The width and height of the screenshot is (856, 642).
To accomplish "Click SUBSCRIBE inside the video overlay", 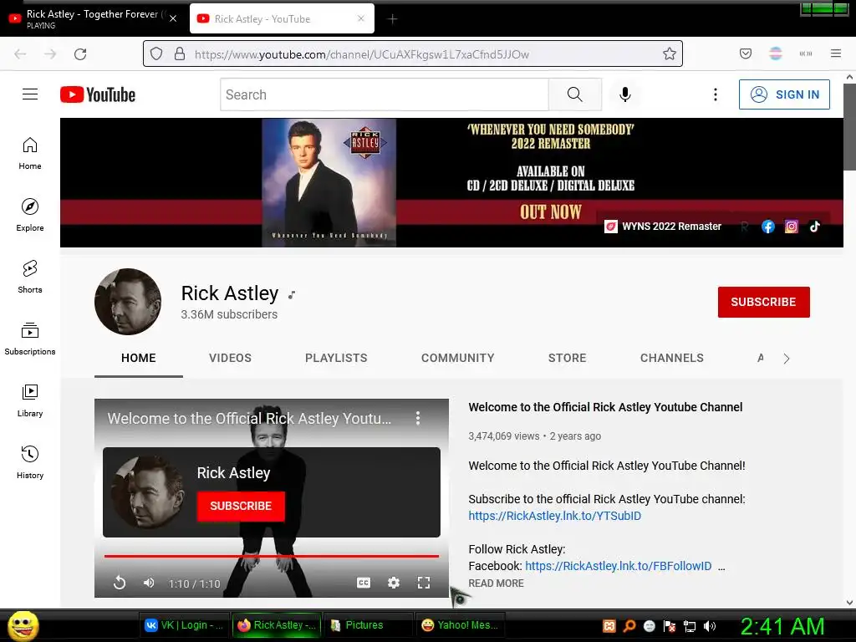I will click(241, 506).
